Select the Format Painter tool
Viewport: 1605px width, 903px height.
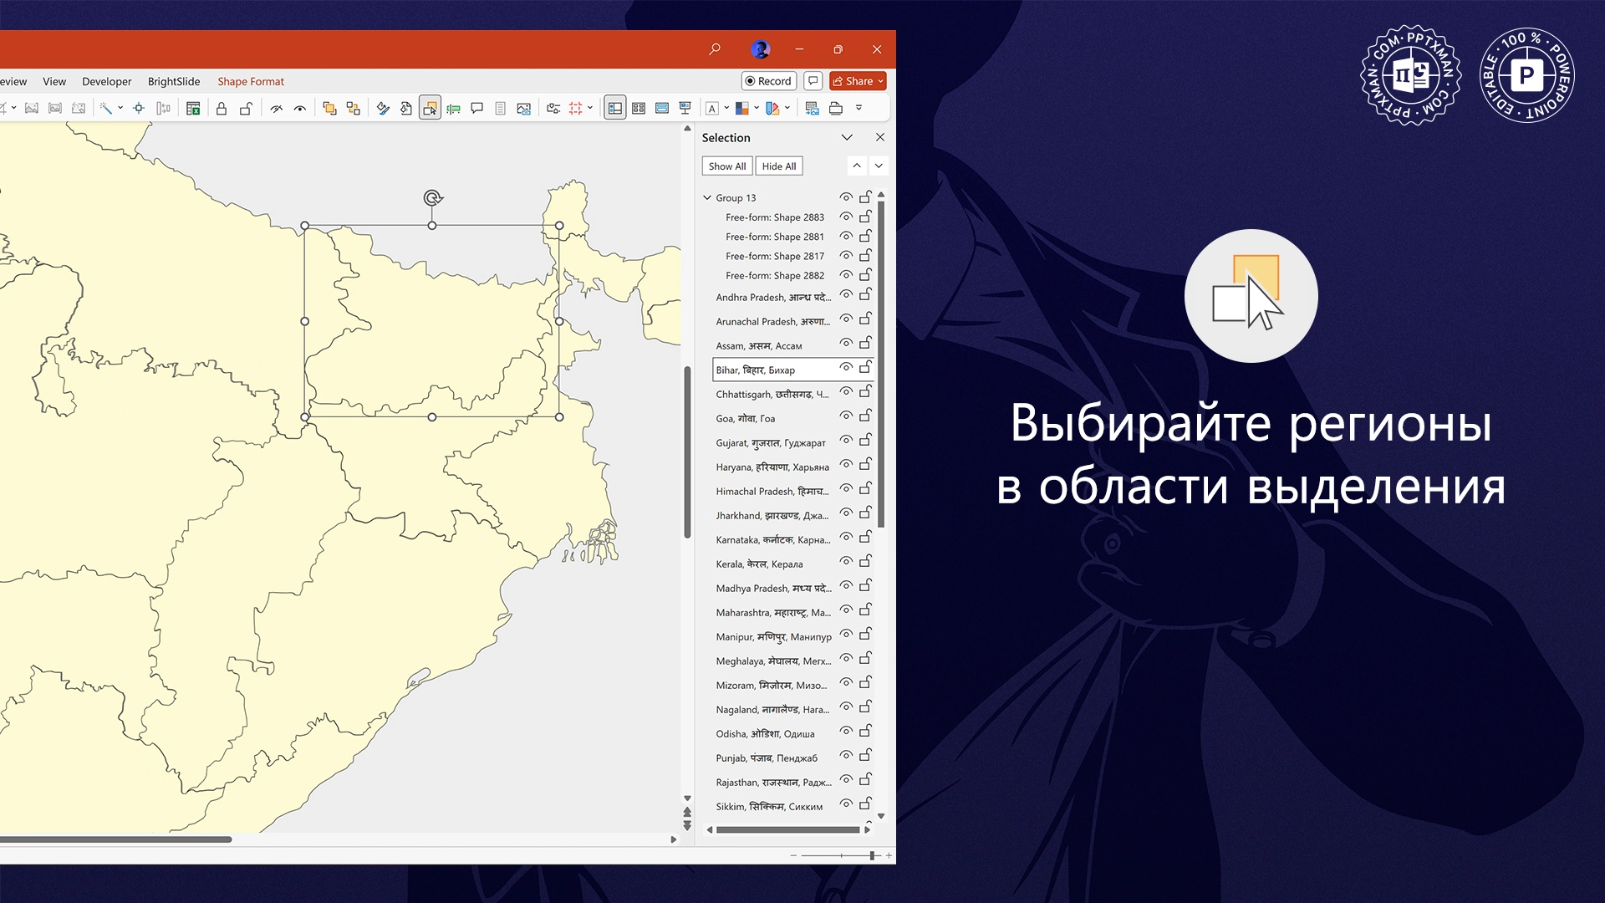tap(382, 108)
